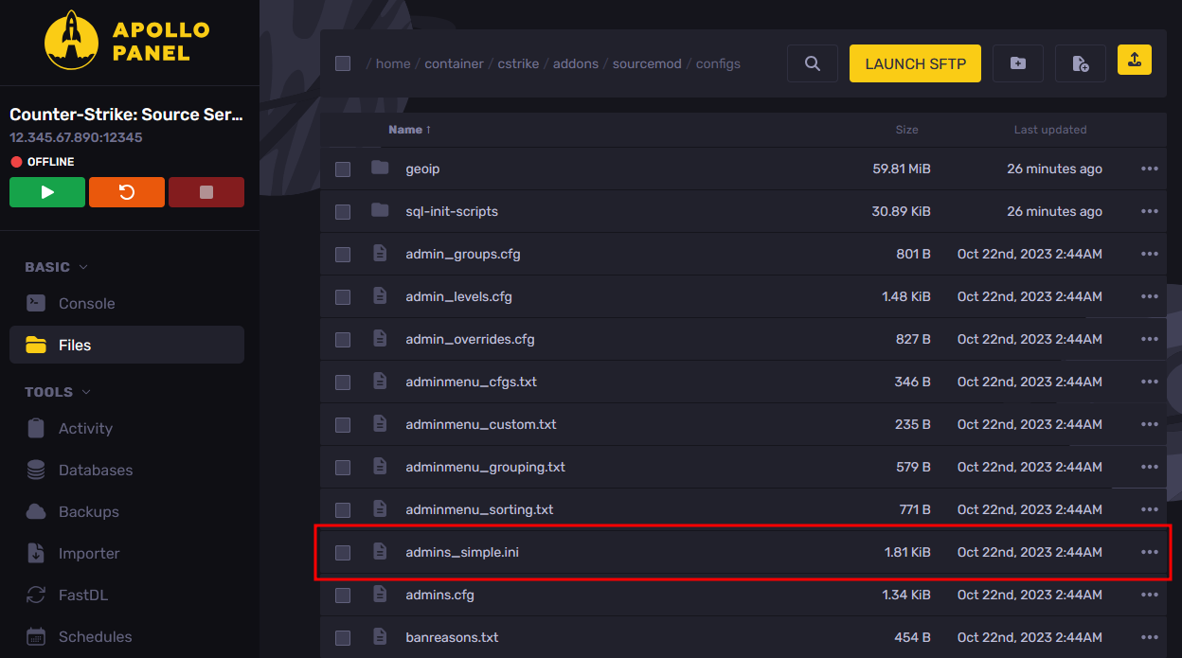Go to Databases in the sidebar
The width and height of the screenshot is (1182, 658).
[95, 470]
